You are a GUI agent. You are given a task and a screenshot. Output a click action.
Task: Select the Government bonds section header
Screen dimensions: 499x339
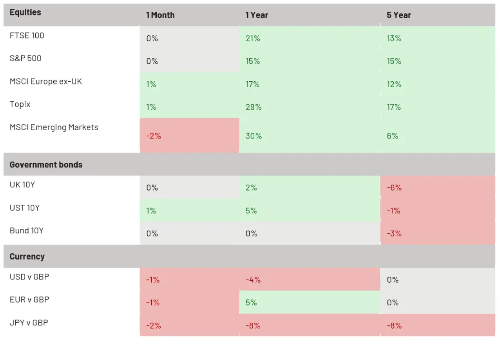(46, 165)
